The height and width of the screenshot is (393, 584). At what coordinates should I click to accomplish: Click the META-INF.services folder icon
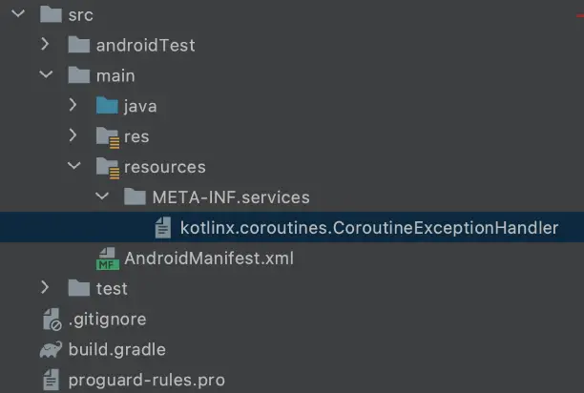tap(135, 197)
